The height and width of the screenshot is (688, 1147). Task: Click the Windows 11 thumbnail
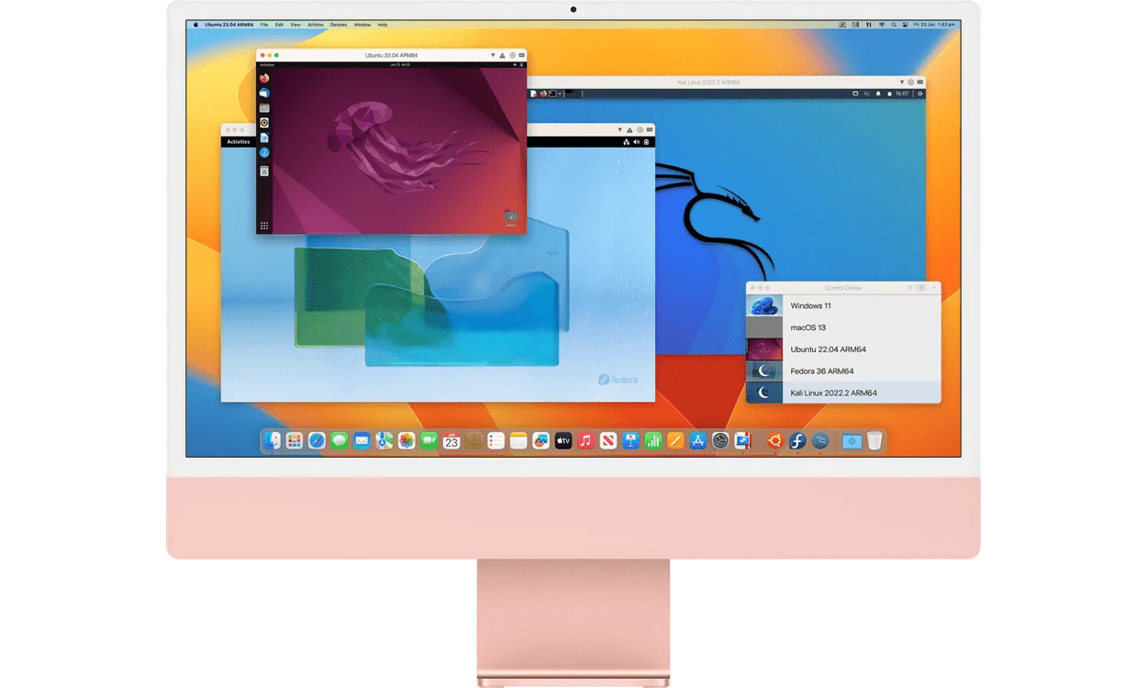tap(764, 305)
